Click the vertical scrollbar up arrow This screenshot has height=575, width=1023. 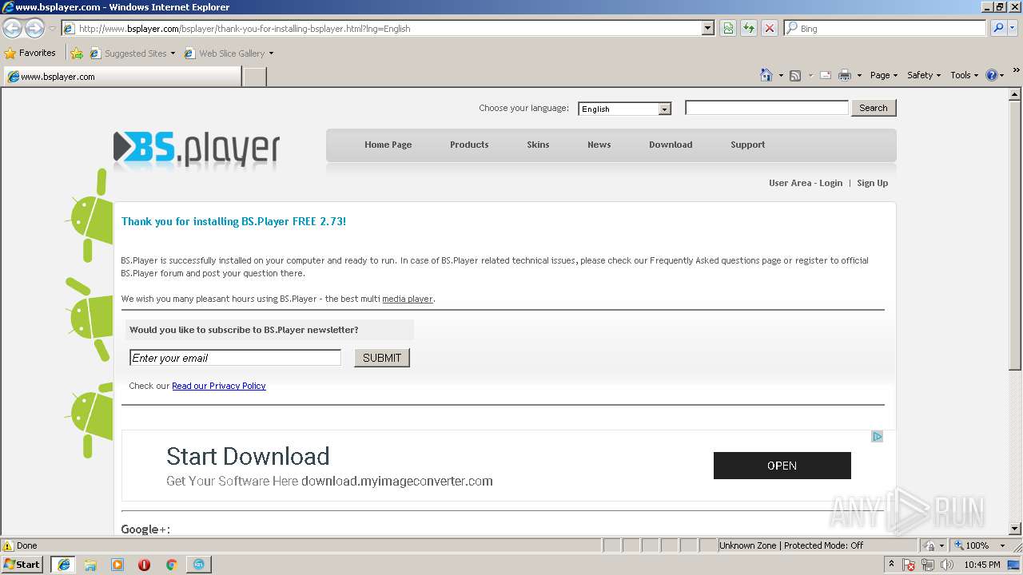click(1015, 94)
